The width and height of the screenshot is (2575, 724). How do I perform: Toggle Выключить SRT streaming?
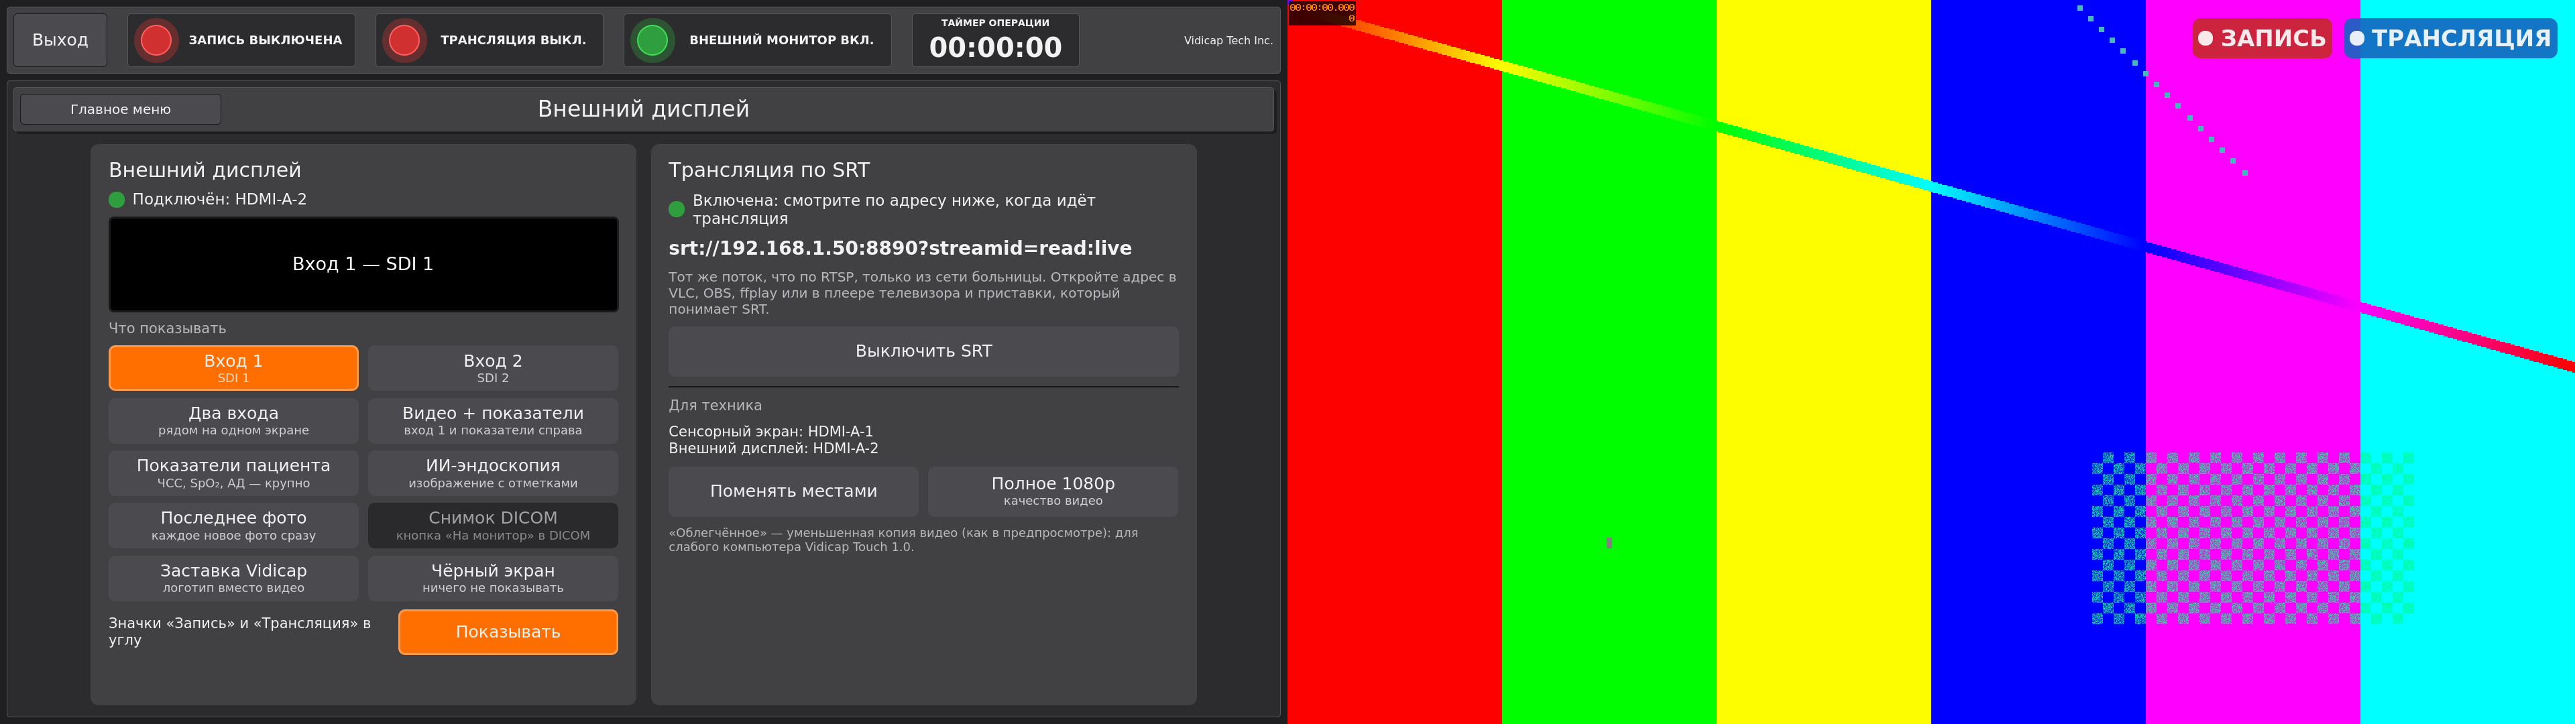point(923,351)
